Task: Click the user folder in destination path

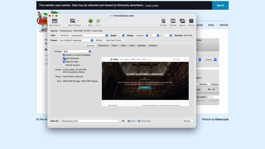Action: [131, 121]
